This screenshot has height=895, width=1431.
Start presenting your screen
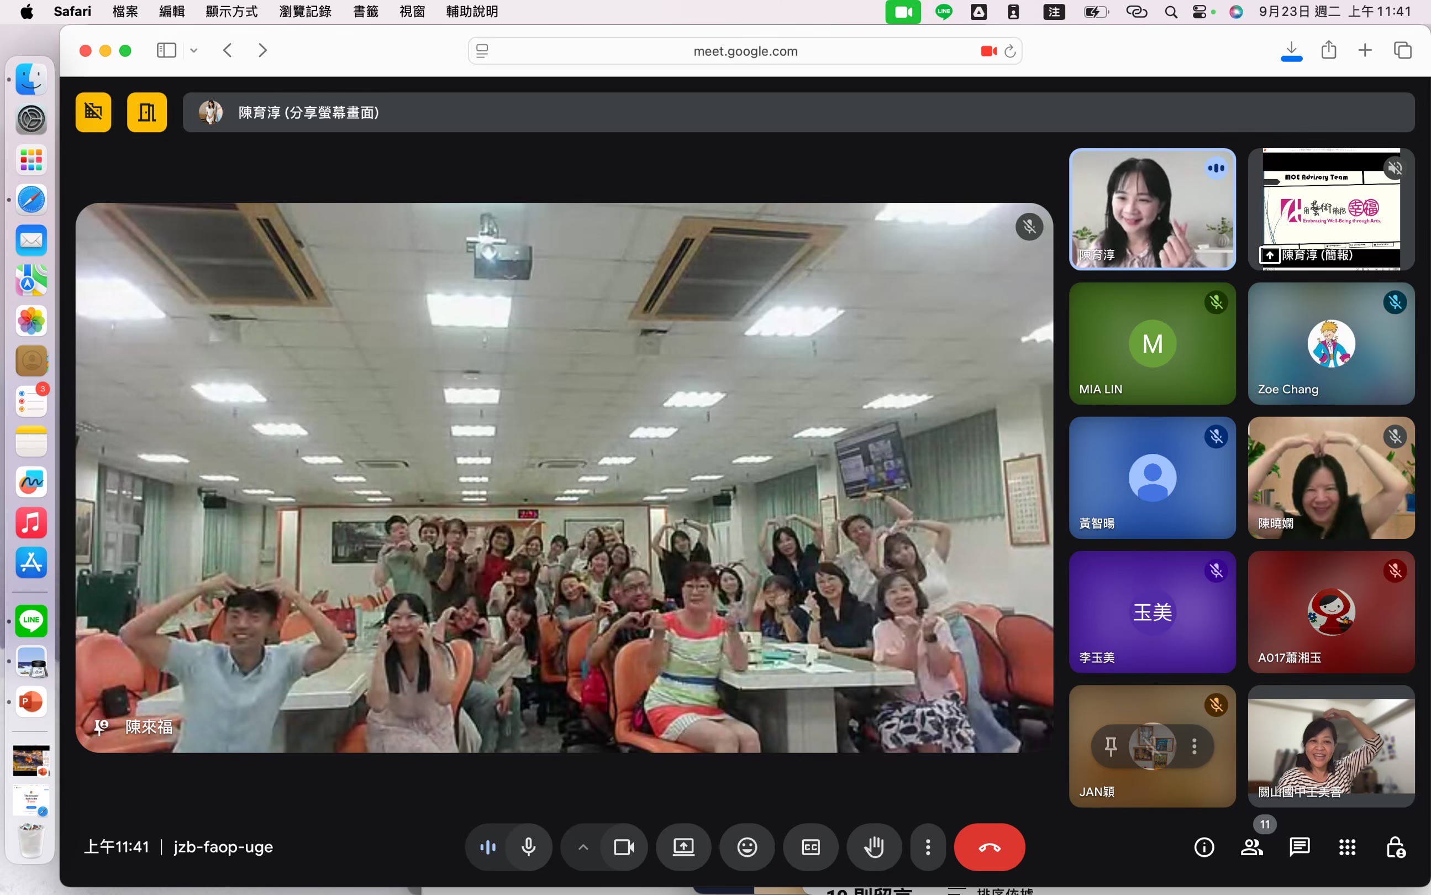click(x=683, y=847)
